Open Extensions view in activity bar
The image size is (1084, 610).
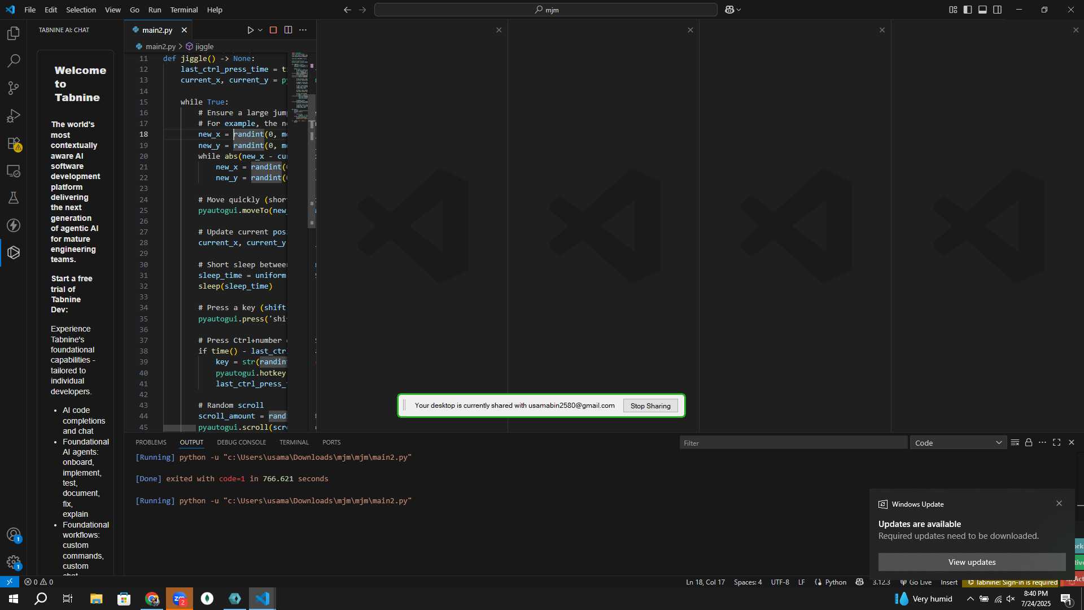click(x=14, y=143)
